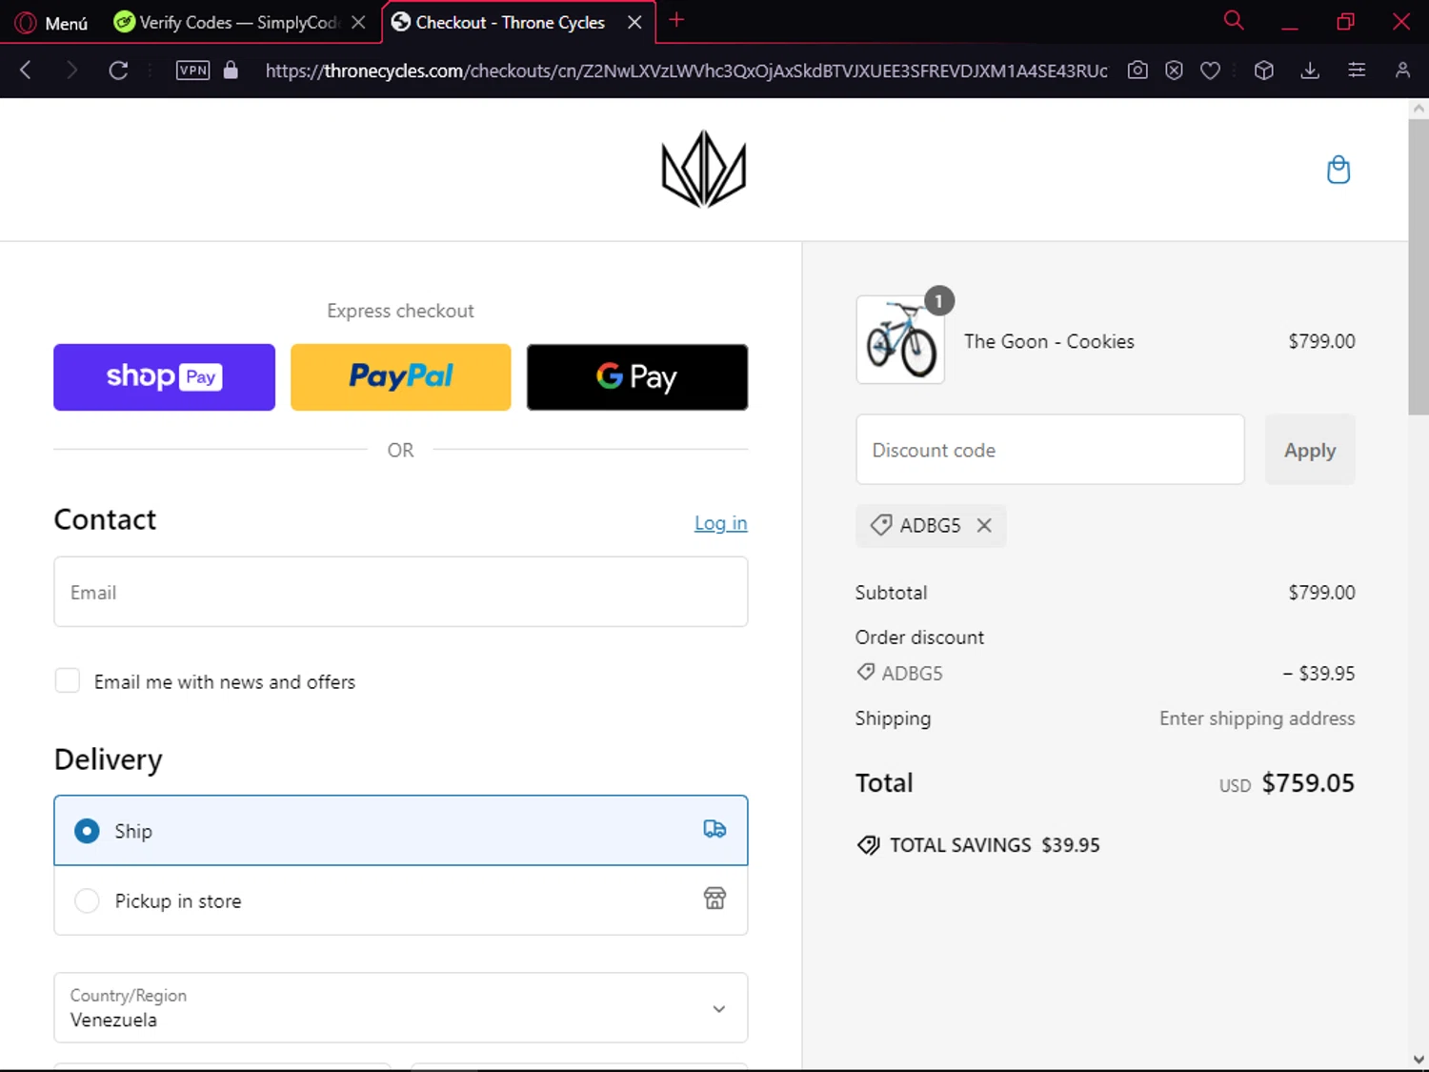Image resolution: width=1429 pixels, height=1072 pixels.
Task: Click The Goon - Cookies product name
Action: (x=1049, y=341)
